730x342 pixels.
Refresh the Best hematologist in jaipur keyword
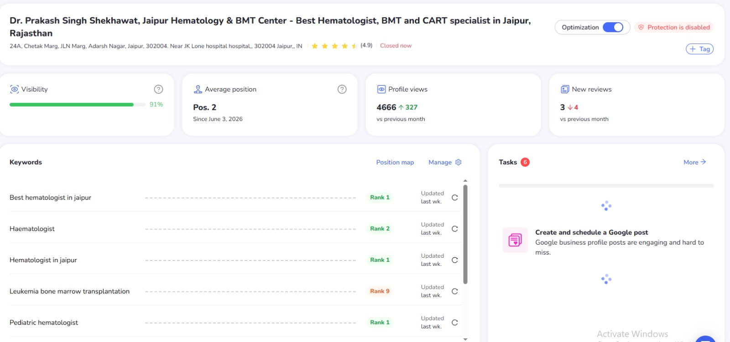tap(454, 198)
